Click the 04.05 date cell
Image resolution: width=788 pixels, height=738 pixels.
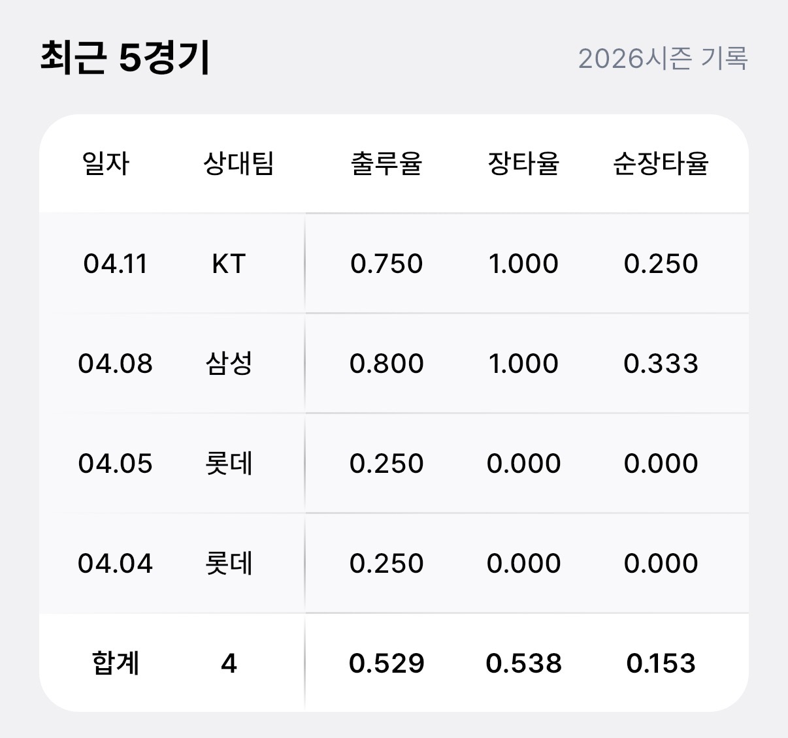point(115,464)
